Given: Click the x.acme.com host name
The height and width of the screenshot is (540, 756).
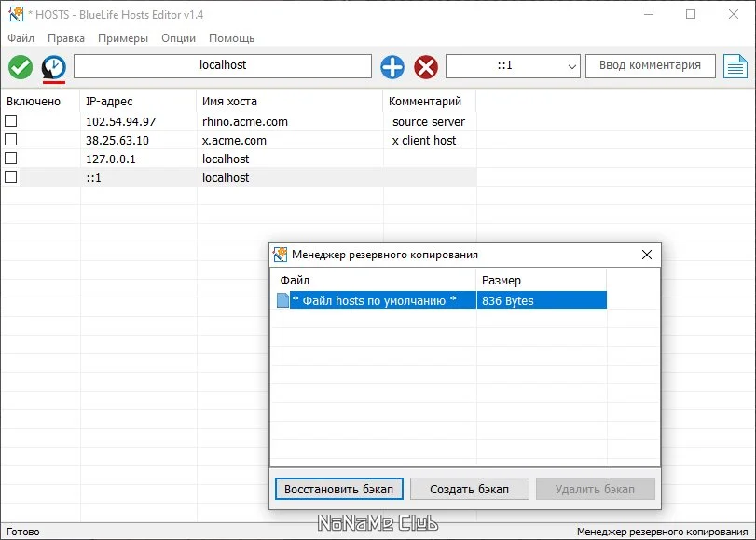Looking at the screenshot, I should click(x=234, y=141).
